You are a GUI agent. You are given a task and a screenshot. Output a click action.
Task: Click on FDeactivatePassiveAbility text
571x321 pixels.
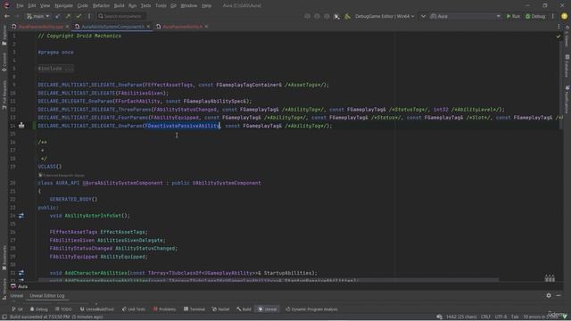182,126
